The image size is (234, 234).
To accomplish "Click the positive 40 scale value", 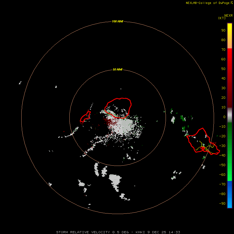I will click(223, 79).
